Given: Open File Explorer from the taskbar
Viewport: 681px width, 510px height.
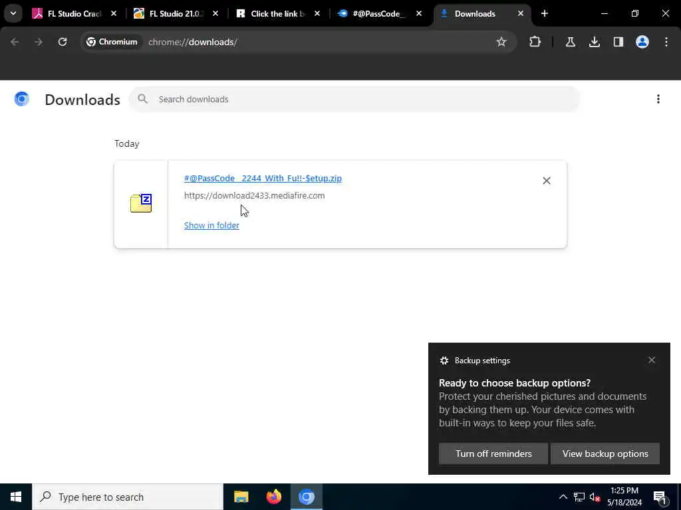Looking at the screenshot, I should point(241,497).
